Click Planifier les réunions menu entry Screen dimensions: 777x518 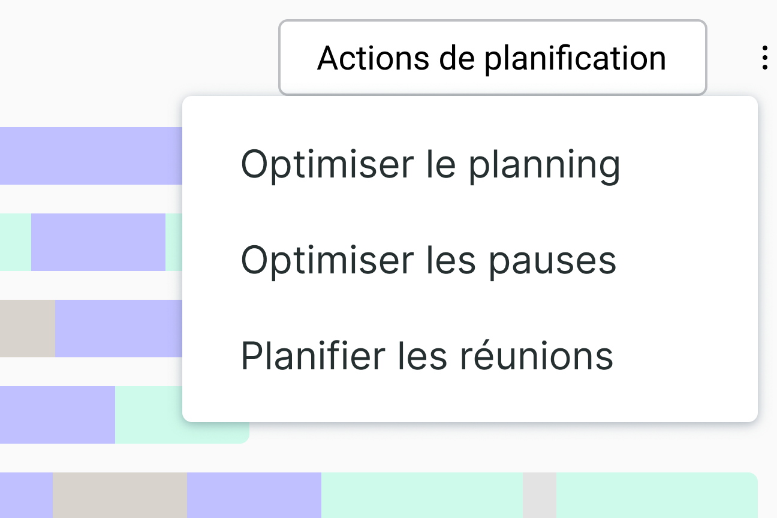click(x=426, y=356)
